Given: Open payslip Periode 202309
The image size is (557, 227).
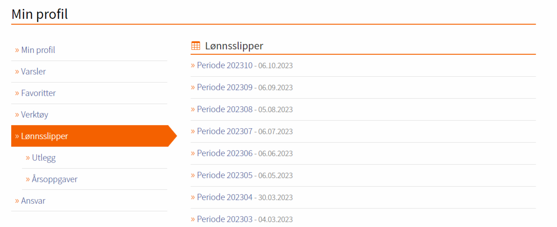Looking at the screenshot, I should pos(225,87).
